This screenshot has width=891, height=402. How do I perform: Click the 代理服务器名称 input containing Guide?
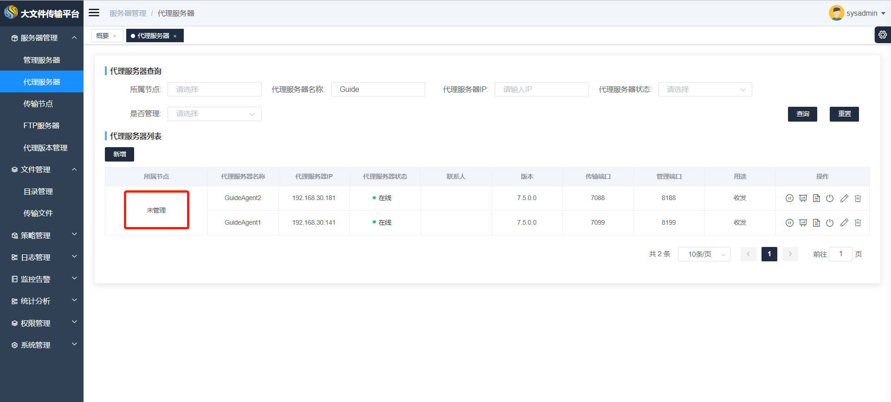(378, 90)
